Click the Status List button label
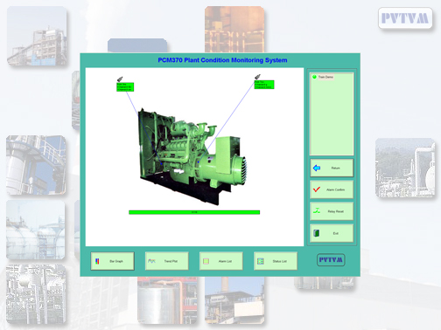Screen dimensions: 441x330 click(x=279, y=261)
